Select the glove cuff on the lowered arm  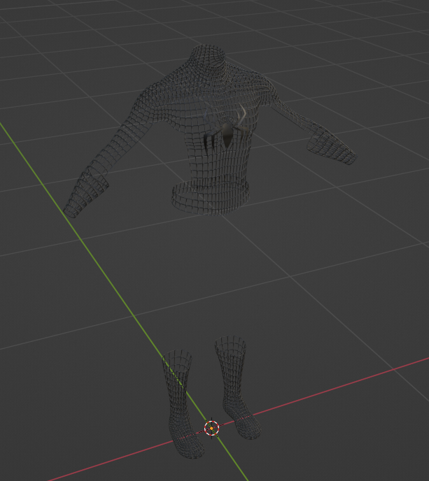[x=86, y=192]
